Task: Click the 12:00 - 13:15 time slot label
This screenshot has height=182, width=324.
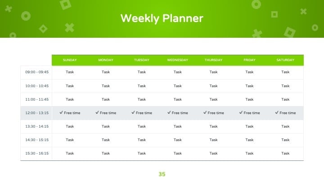Action: tap(37, 113)
